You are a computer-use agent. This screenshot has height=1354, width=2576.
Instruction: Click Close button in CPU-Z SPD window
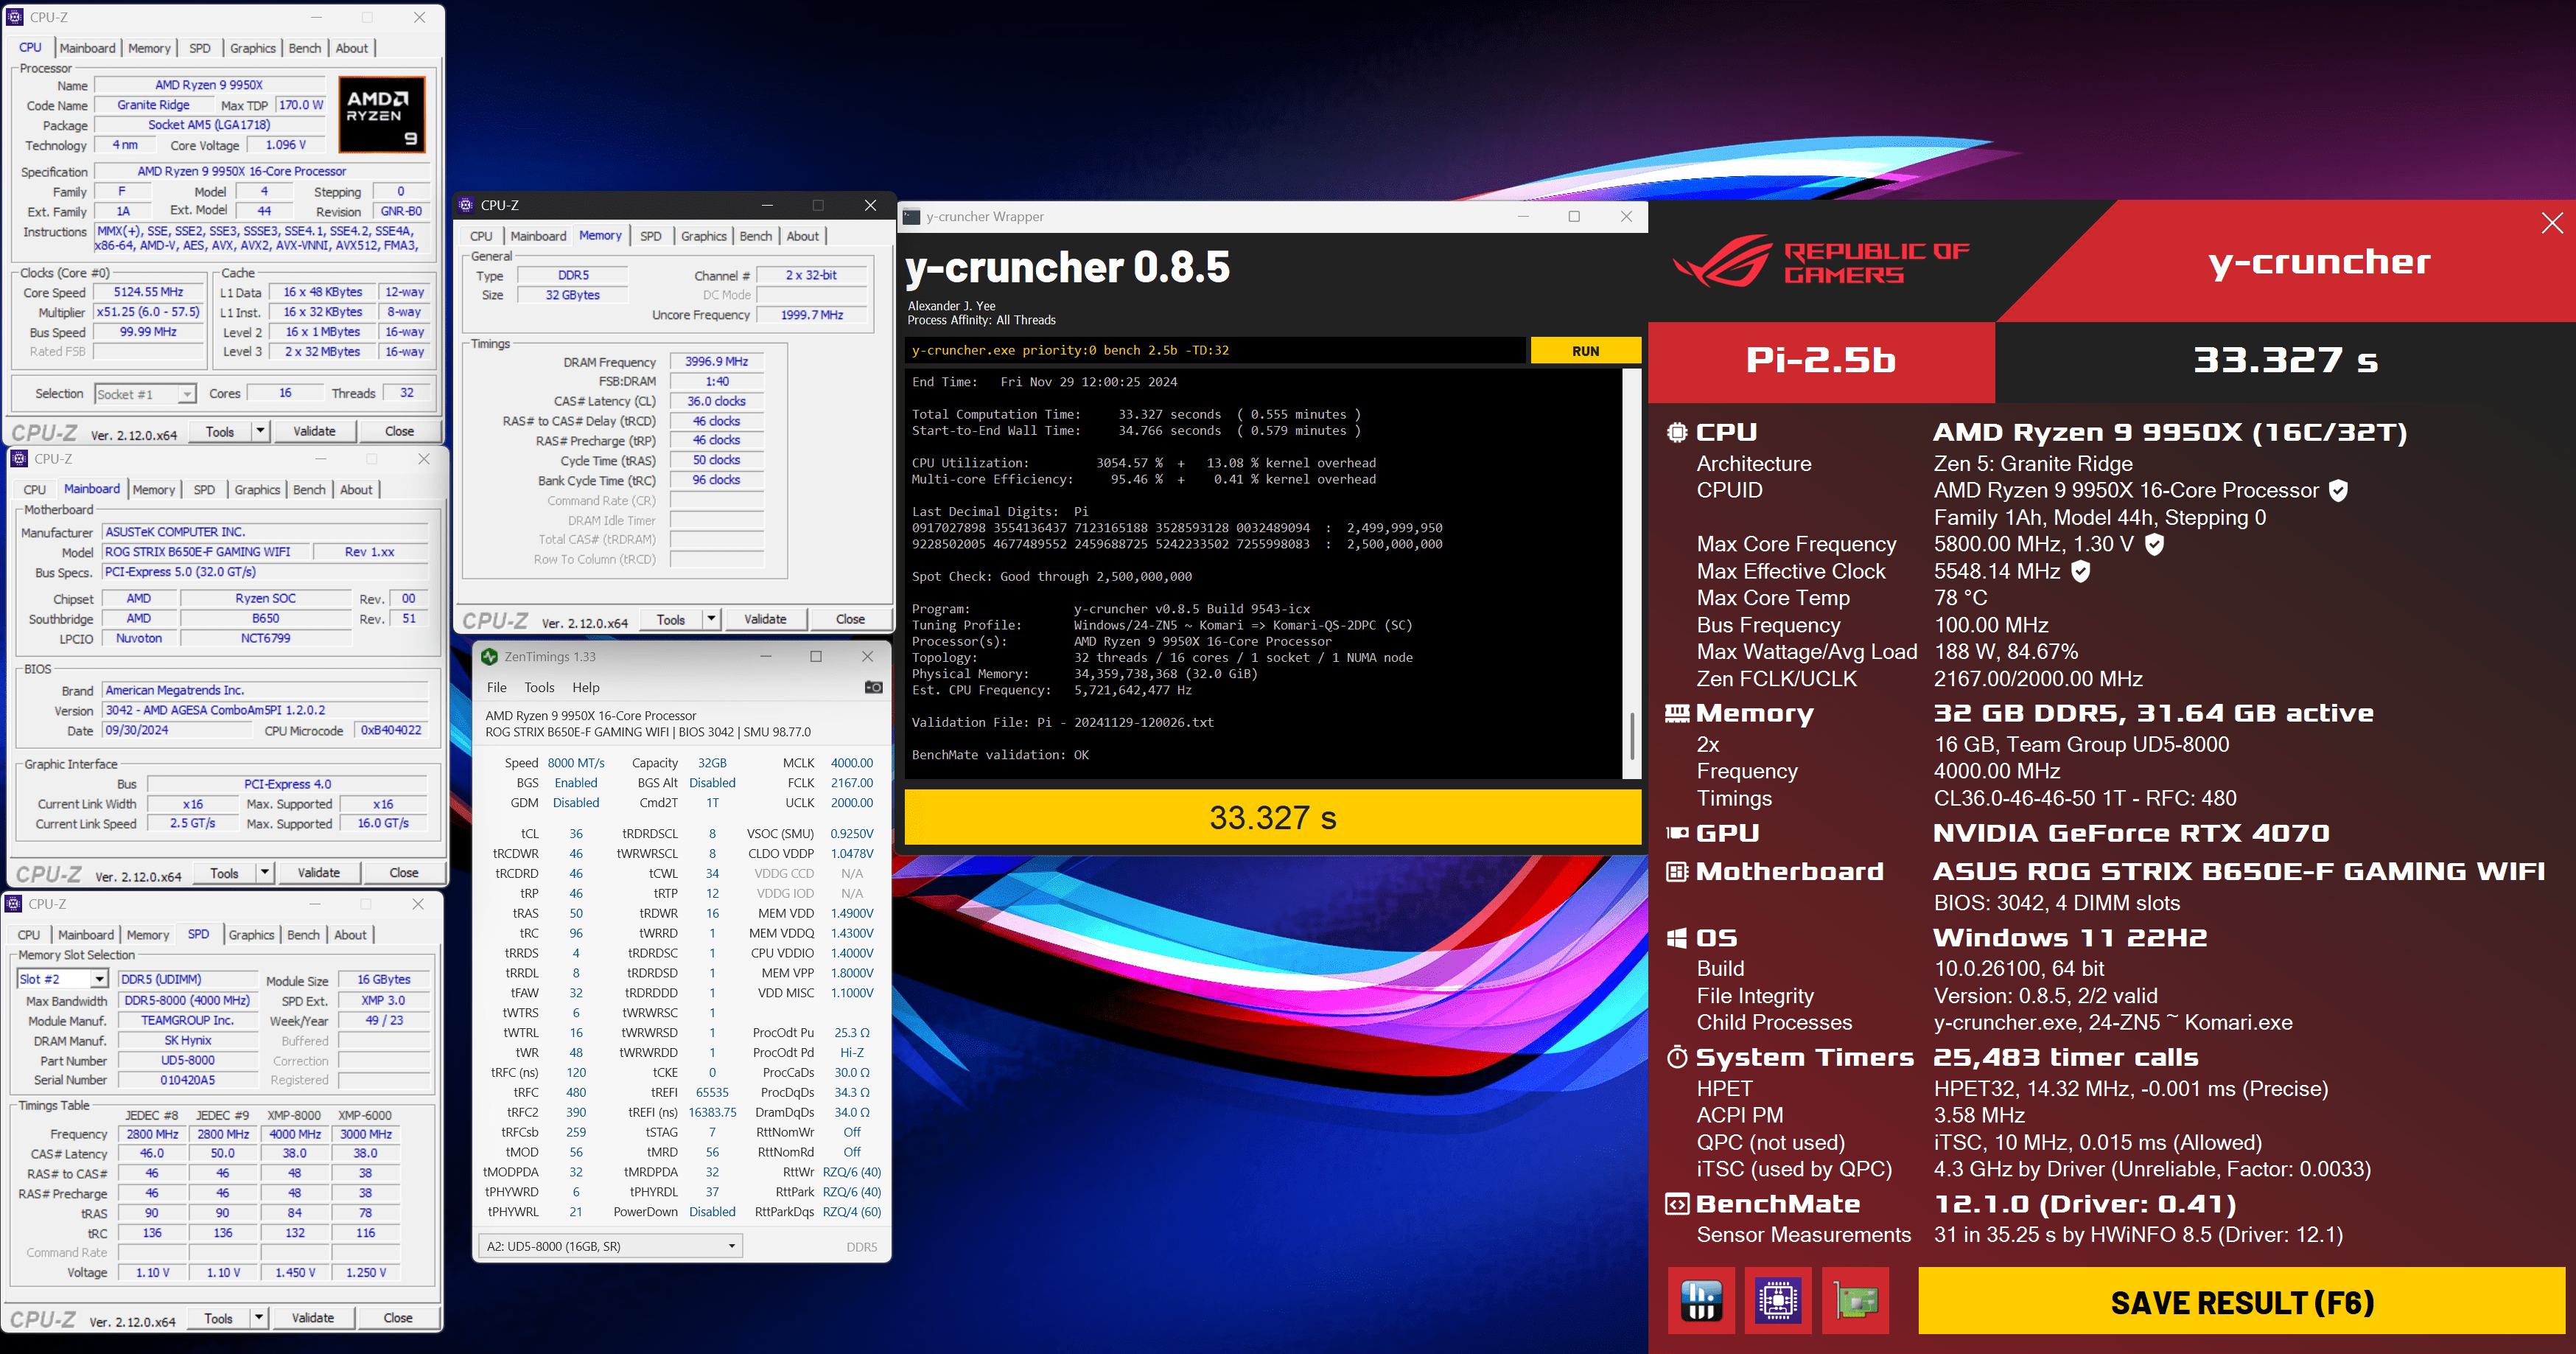pyautogui.click(x=397, y=1318)
